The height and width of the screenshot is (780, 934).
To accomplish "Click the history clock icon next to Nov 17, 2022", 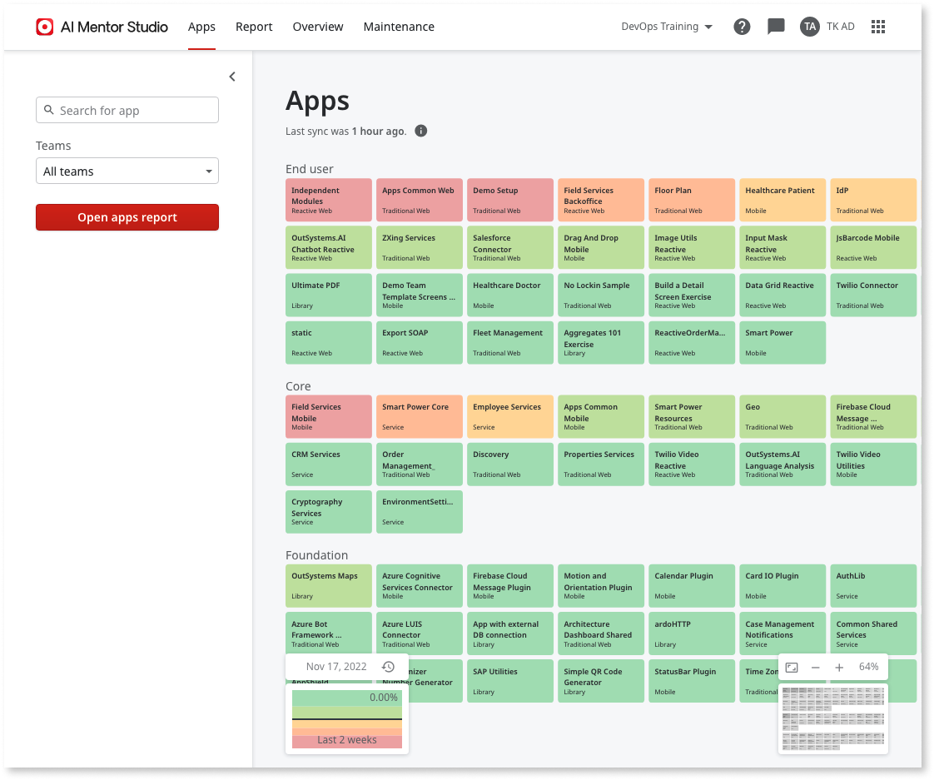I will 388,666.
